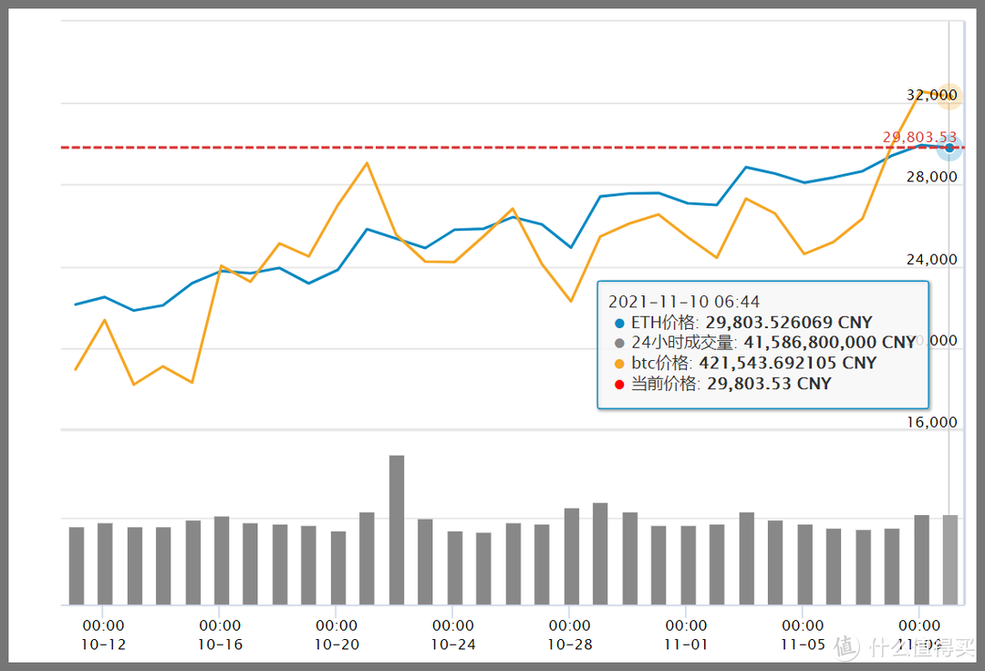
Task: Click the tooltip timestamp 2021-11-10 06:44
Action: pyautogui.click(x=684, y=302)
